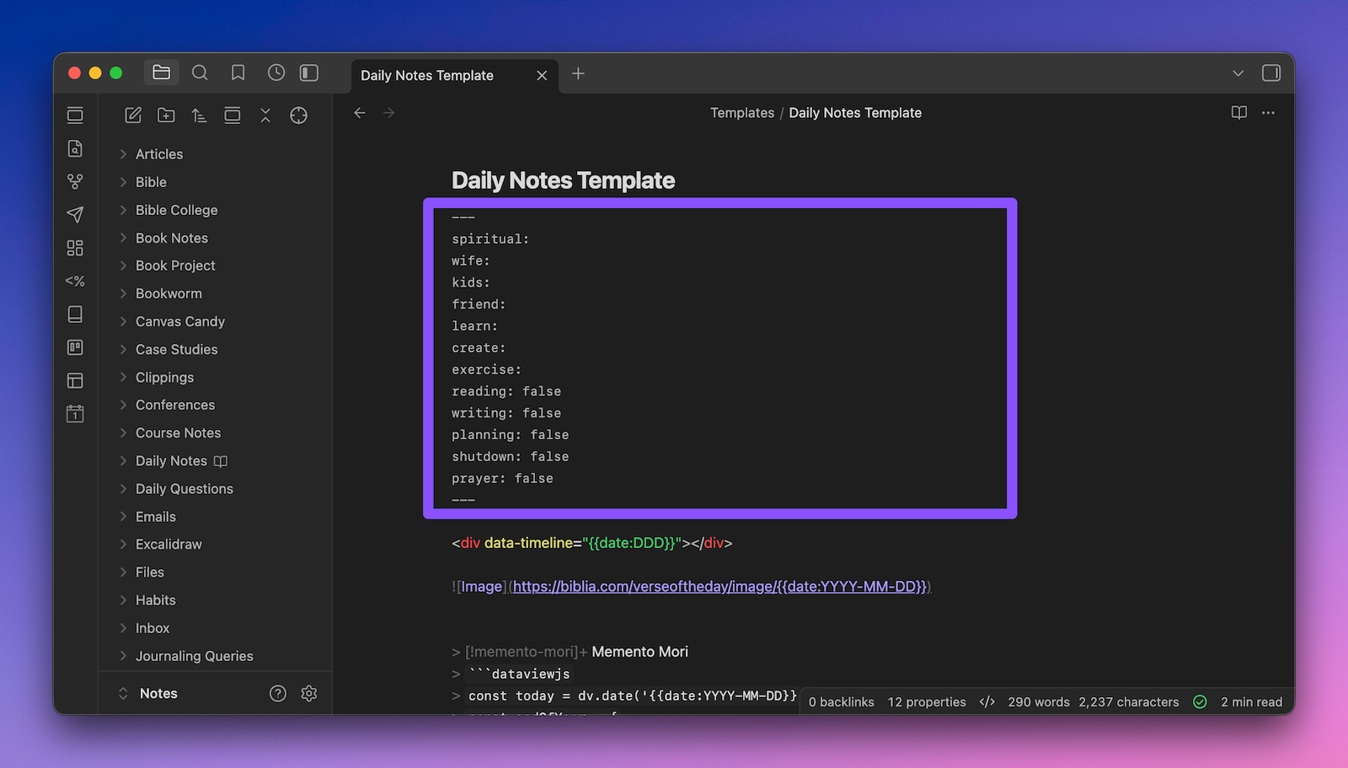The height and width of the screenshot is (768, 1348).
Task: Create a new note from the explorer toolbar
Action: pyautogui.click(x=133, y=115)
